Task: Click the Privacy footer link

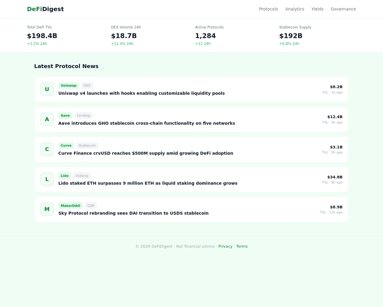Action: click(x=225, y=246)
